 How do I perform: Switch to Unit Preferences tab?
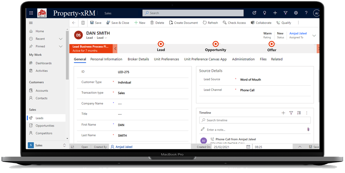(166, 59)
